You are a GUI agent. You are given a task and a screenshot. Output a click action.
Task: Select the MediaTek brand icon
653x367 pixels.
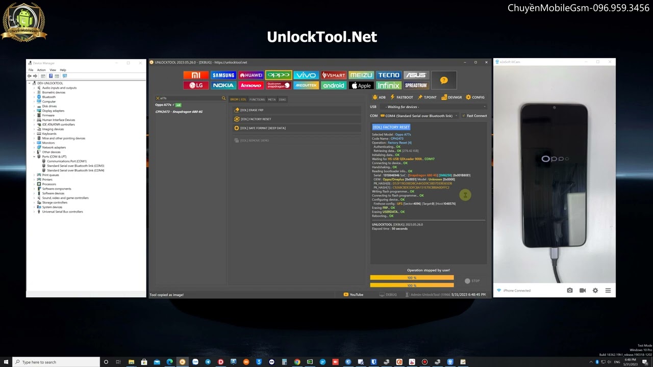tap(306, 85)
